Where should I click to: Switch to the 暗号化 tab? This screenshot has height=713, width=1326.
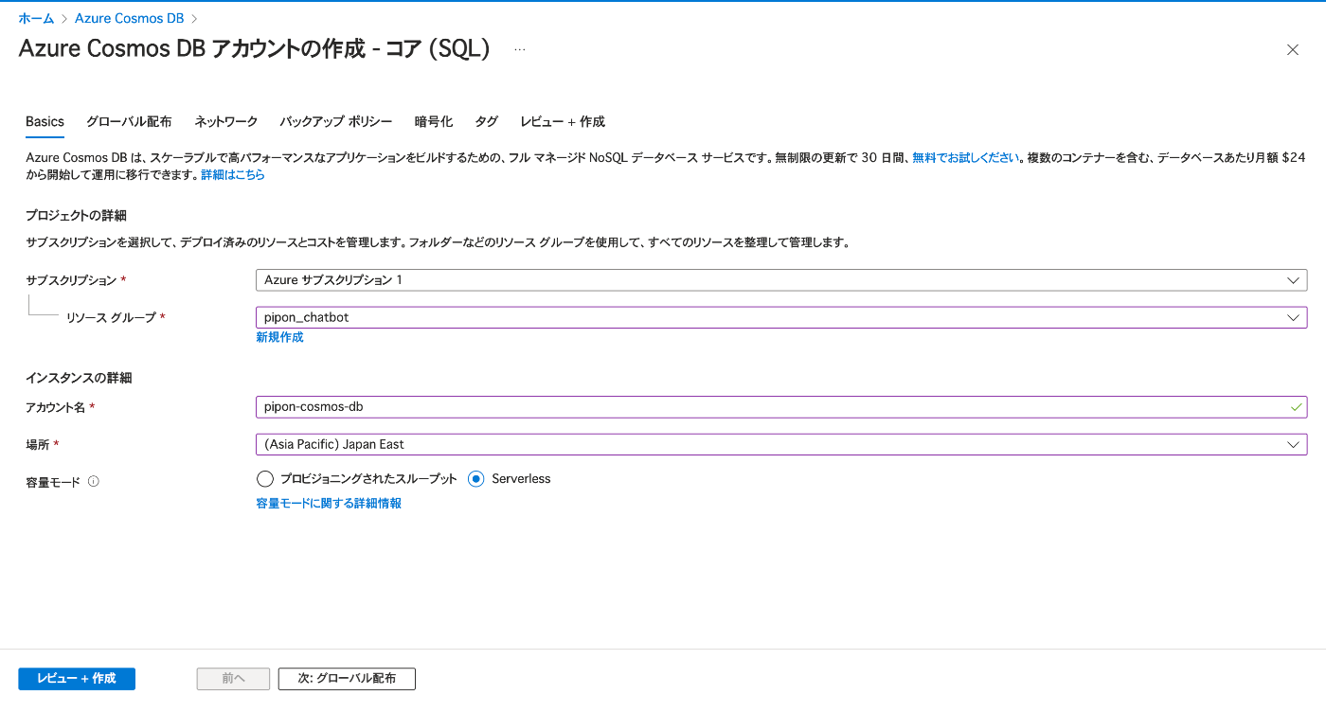pos(434,122)
